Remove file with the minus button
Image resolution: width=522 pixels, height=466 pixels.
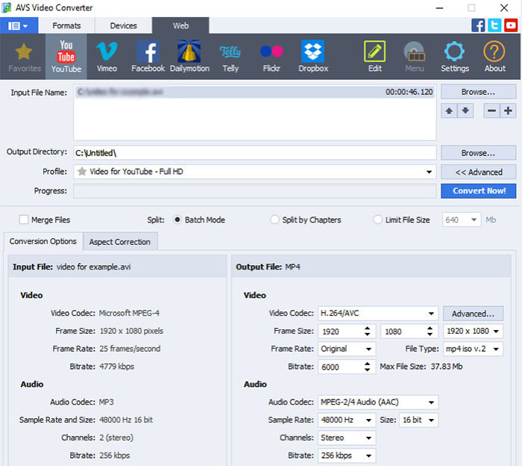click(x=491, y=111)
